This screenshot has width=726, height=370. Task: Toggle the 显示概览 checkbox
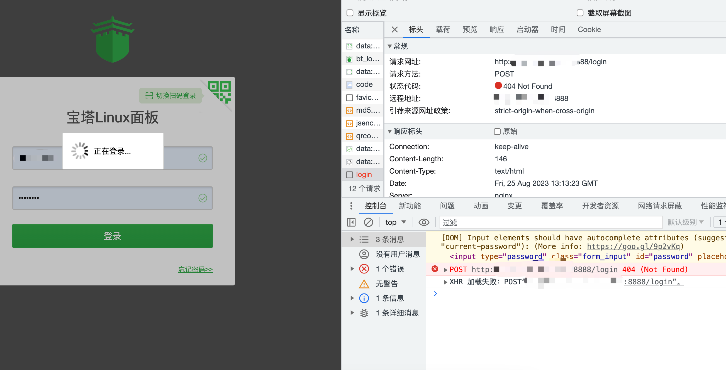(350, 13)
